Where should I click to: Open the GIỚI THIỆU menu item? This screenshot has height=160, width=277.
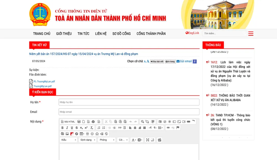[64, 34]
